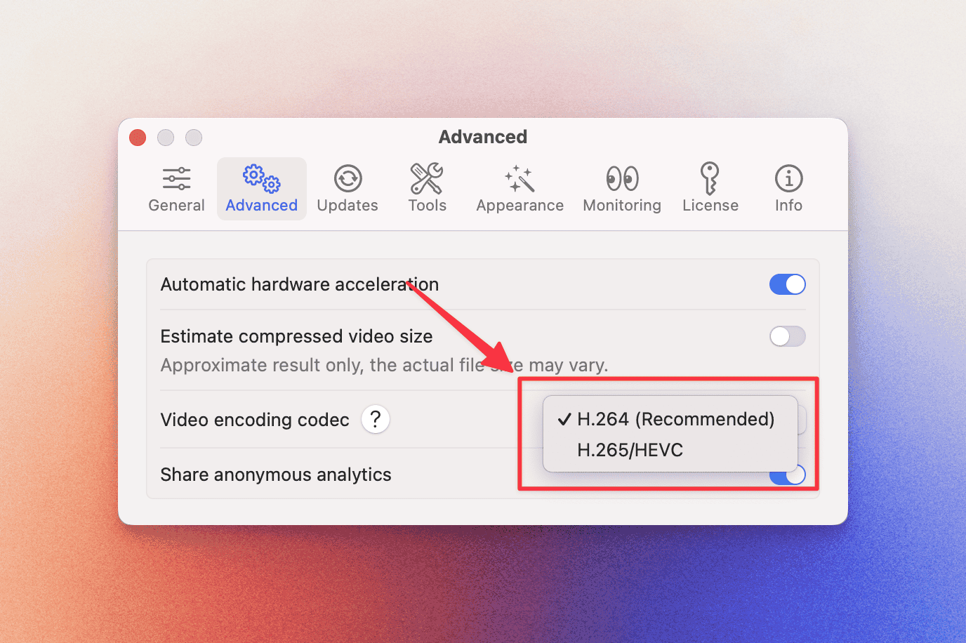The height and width of the screenshot is (643, 966).
Task: Open the General sliders icon
Action: coord(176,179)
